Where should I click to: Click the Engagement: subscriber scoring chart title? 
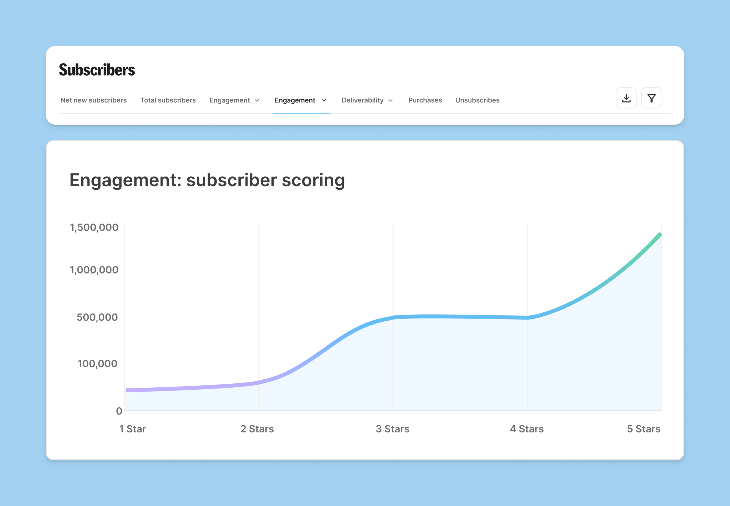coord(208,180)
